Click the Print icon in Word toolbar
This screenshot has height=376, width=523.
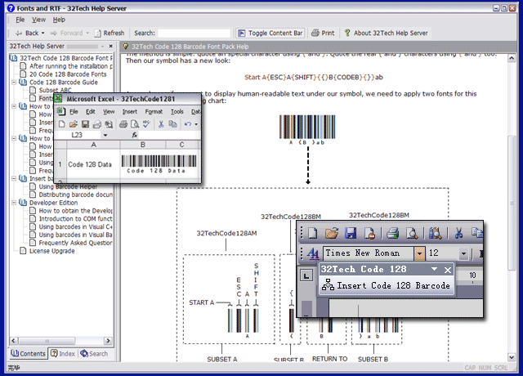(x=392, y=233)
